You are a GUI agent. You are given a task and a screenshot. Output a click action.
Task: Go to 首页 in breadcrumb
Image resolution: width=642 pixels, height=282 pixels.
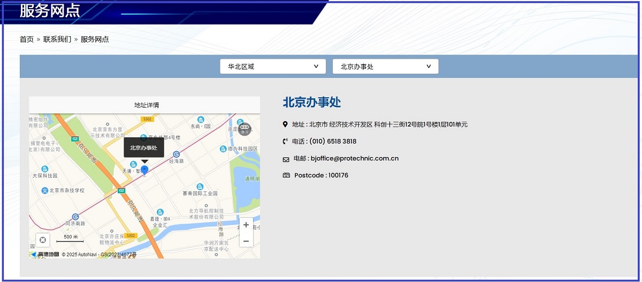point(27,39)
